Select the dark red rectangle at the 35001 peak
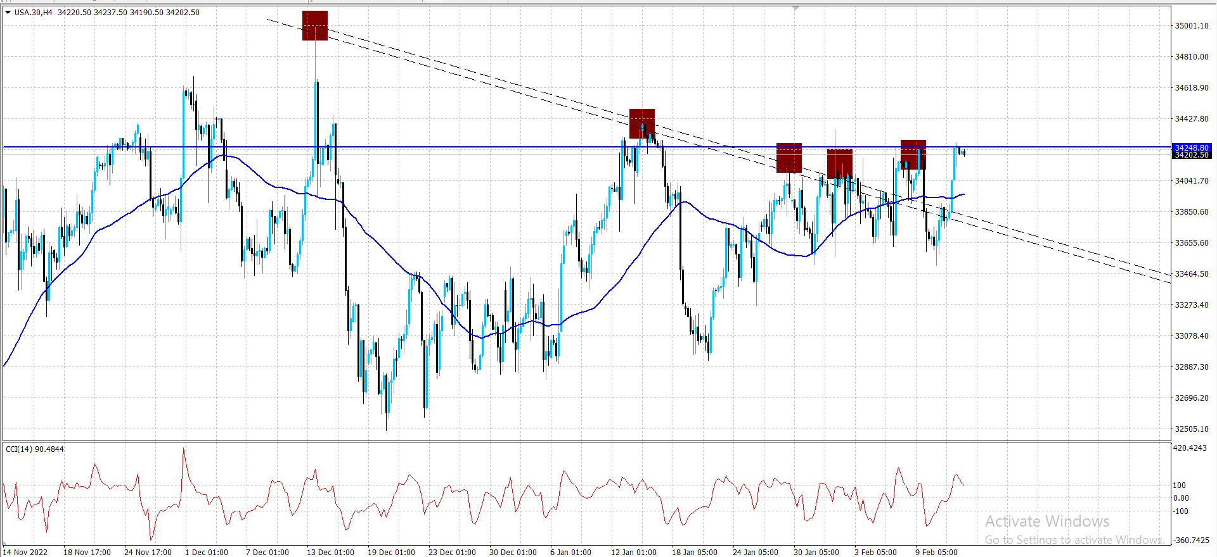 coord(315,25)
